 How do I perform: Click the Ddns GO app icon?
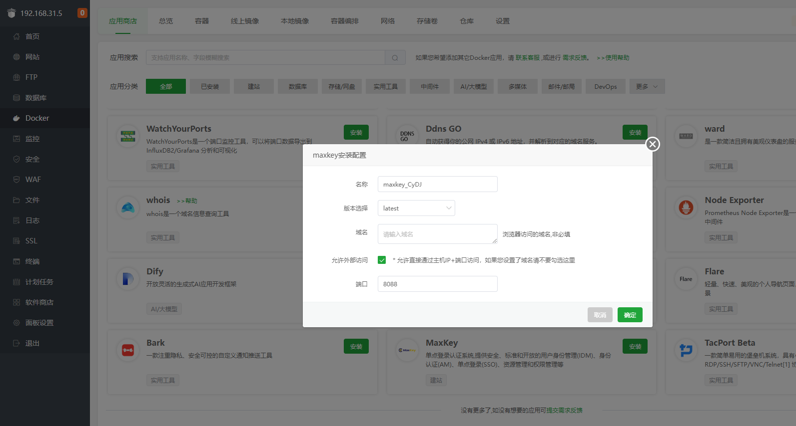407,136
